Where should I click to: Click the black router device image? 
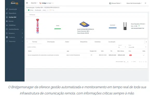(125, 26)
